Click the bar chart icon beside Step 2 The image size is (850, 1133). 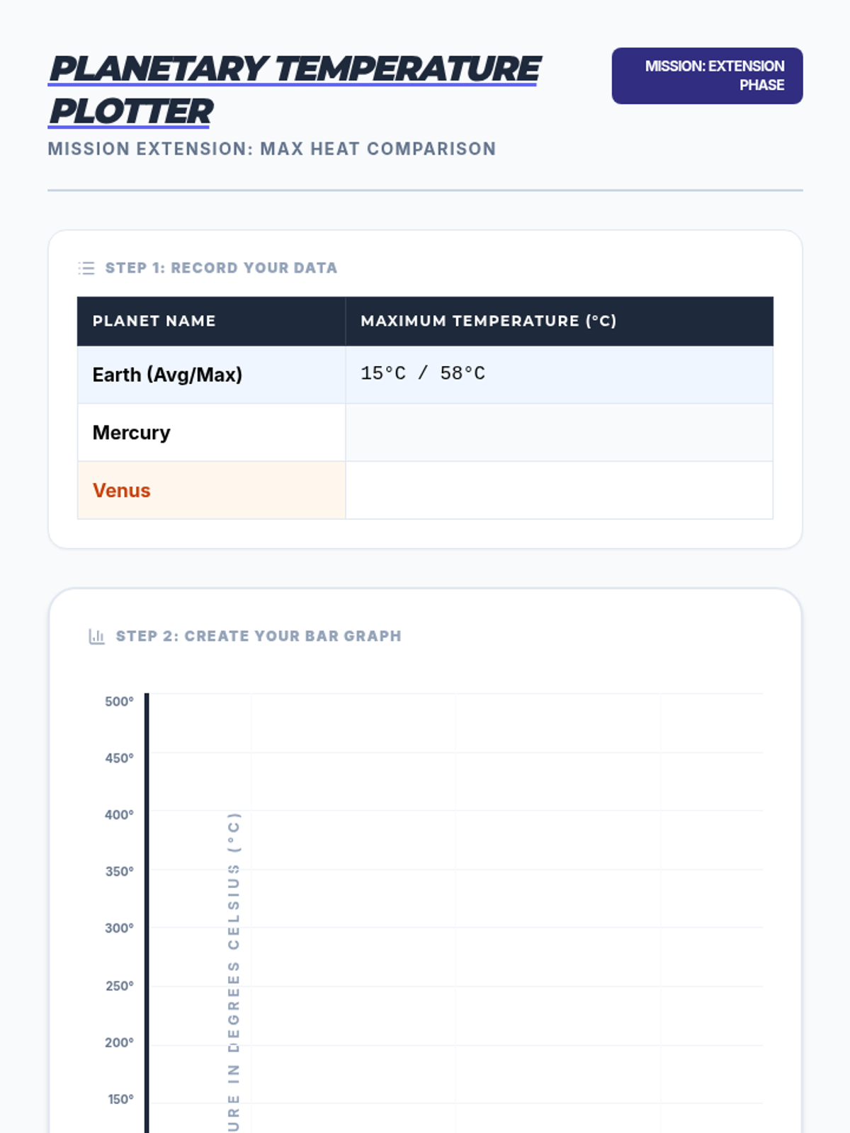(96, 636)
